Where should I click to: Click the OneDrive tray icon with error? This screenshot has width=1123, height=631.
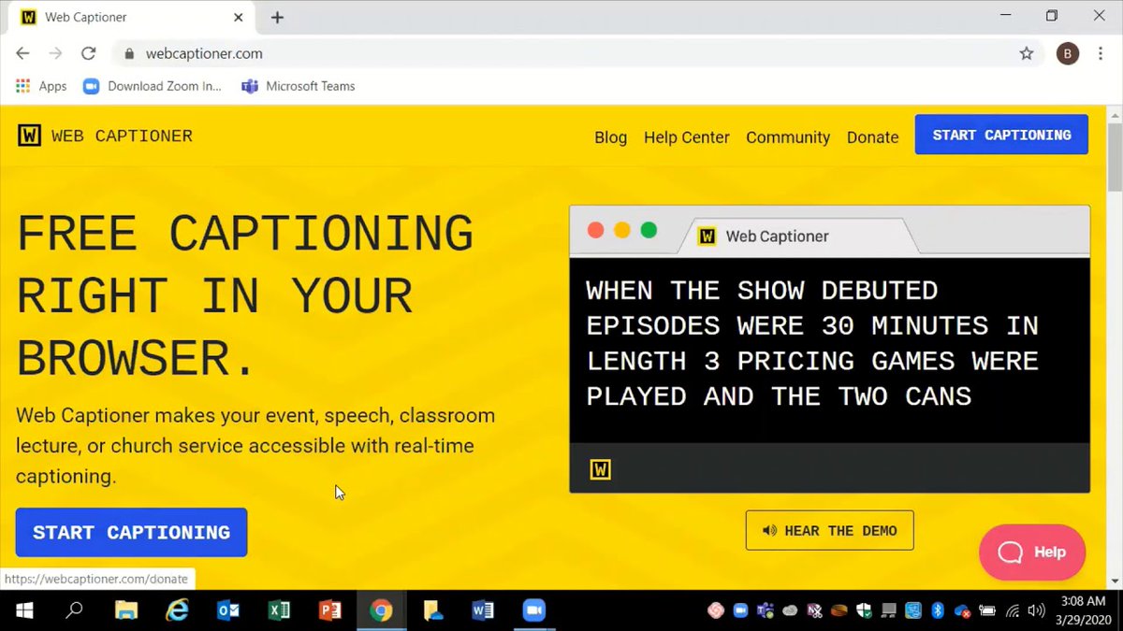point(962,611)
